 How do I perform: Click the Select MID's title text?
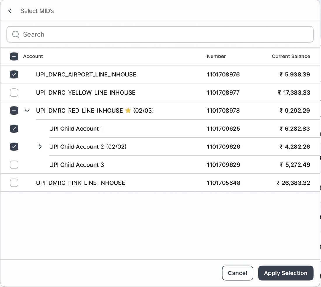click(37, 11)
